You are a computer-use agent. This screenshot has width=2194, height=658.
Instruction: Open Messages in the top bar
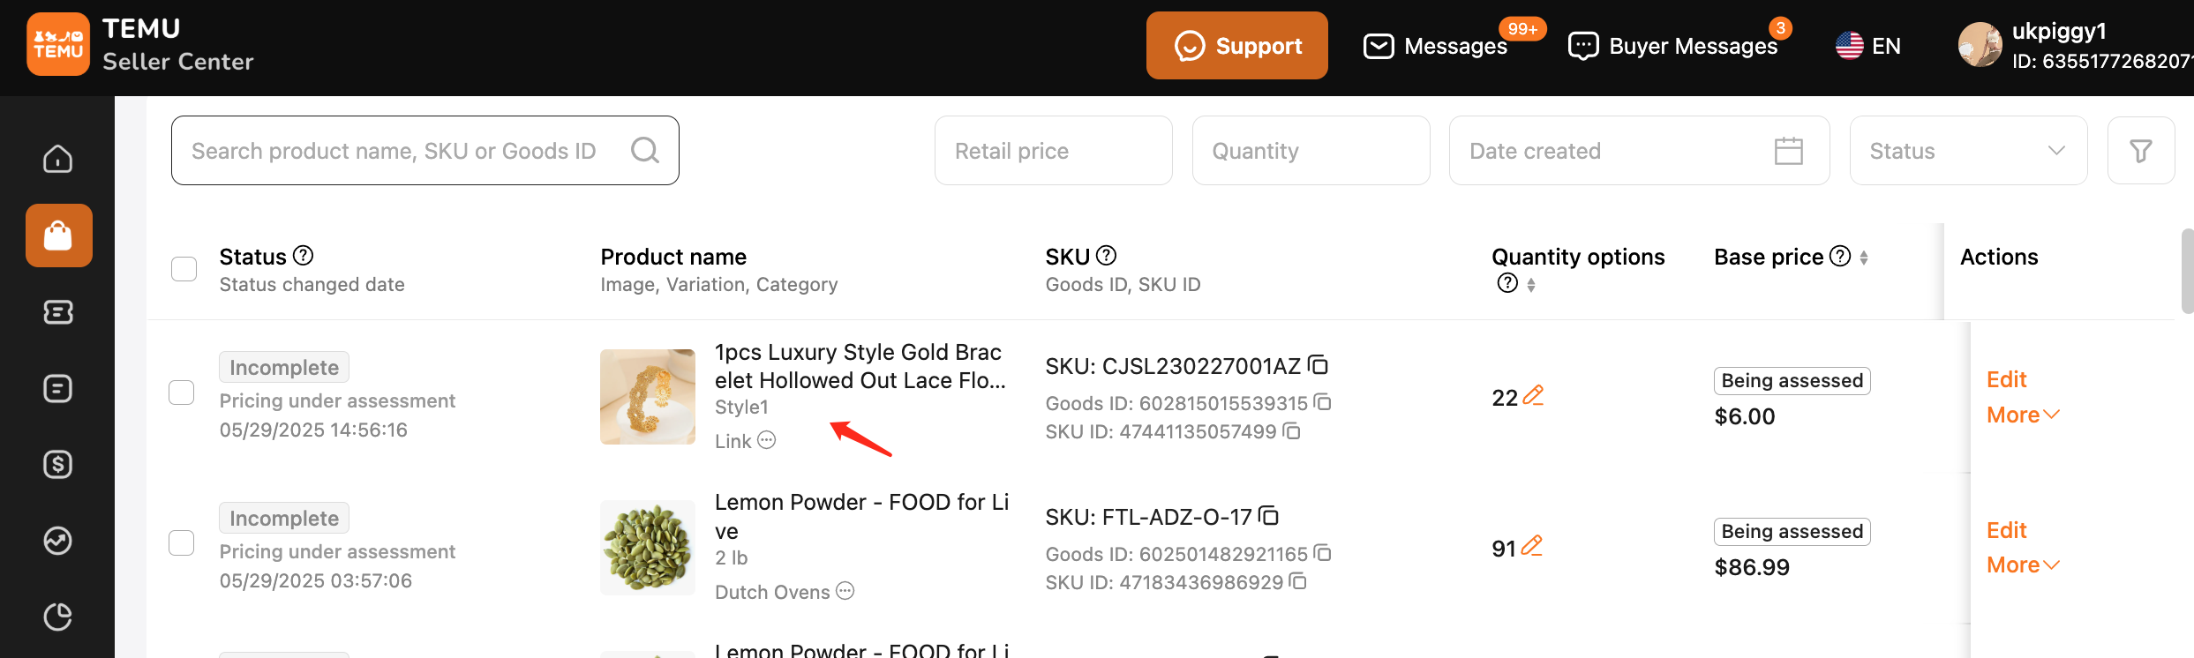[1436, 46]
